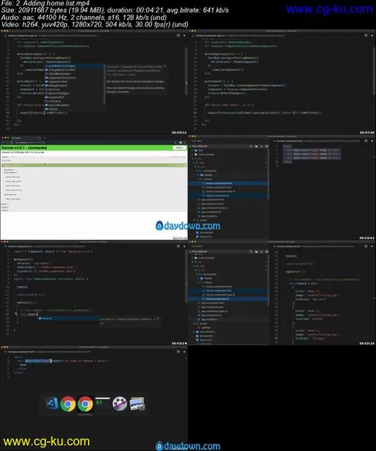
Task: Click New Folder icon in the 00:02:24 frame explorer
Action: tap(256, 252)
